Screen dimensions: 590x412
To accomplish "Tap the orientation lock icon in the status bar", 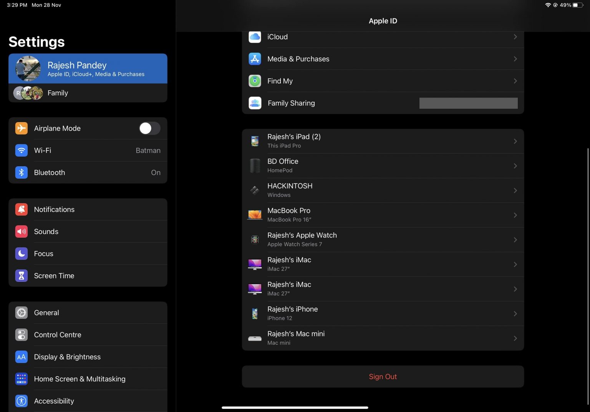I will (x=555, y=5).
